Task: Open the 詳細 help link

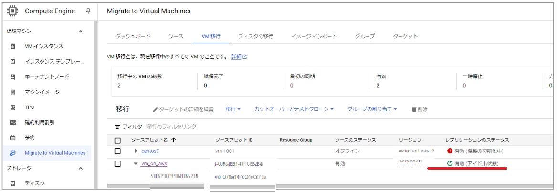Action: pos(236,57)
